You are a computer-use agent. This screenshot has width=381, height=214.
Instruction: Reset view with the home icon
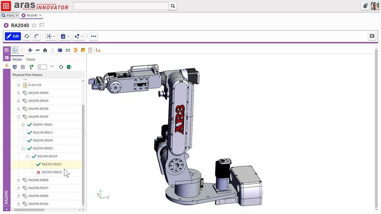[45, 50]
